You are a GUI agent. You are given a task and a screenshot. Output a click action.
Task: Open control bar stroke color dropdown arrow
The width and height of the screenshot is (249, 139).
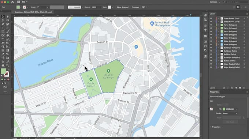(x=27, y=7)
